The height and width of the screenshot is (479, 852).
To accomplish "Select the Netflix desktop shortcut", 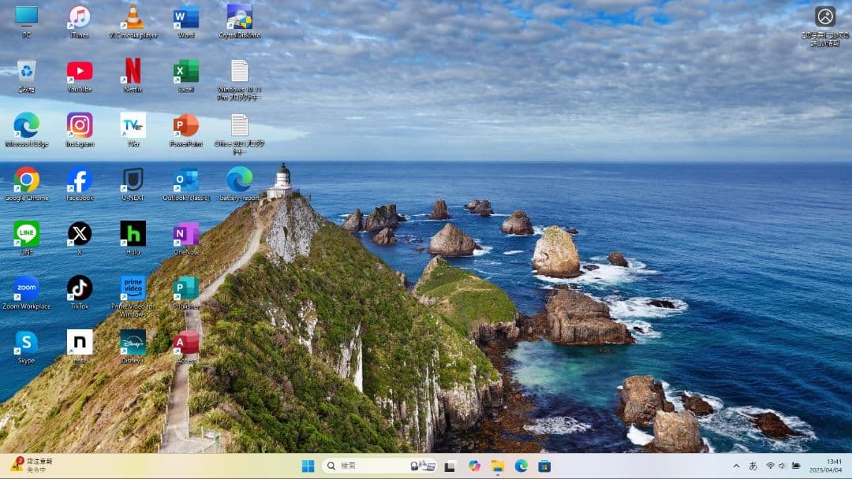I will pyautogui.click(x=133, y=72).
